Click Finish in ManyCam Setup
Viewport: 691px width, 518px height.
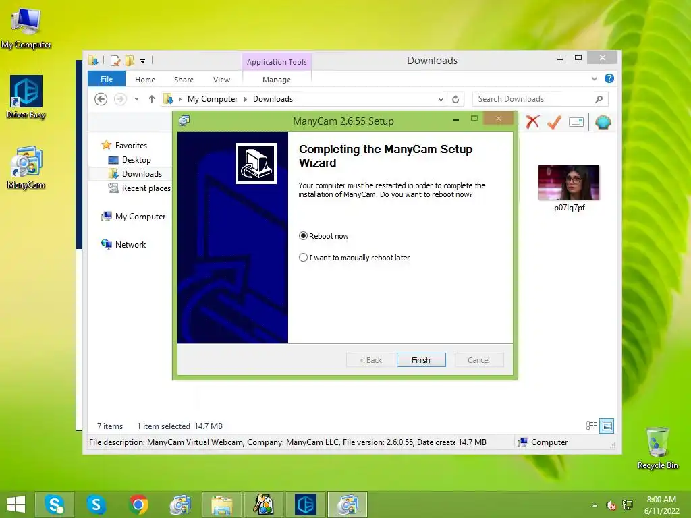coord(421,360)
